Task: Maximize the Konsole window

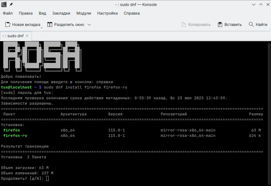Action: [x=261, y=4]
